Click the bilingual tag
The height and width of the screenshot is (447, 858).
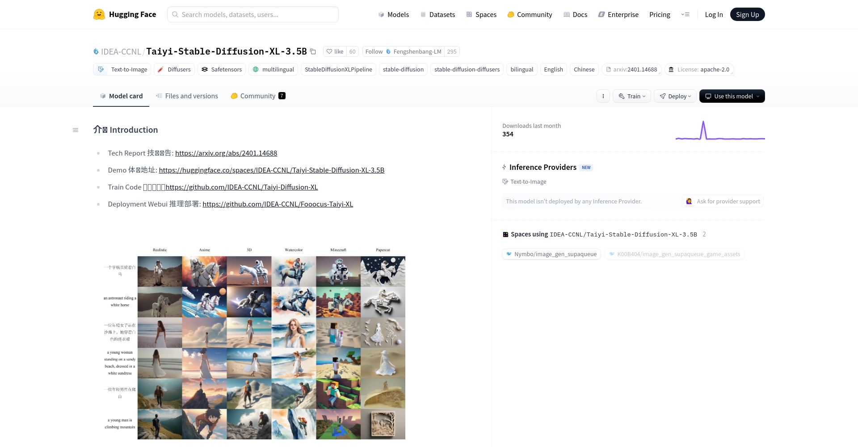(x=522, y=69)
